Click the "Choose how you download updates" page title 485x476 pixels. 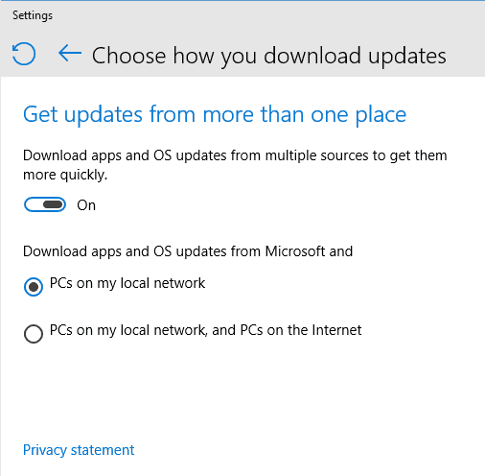269,56
